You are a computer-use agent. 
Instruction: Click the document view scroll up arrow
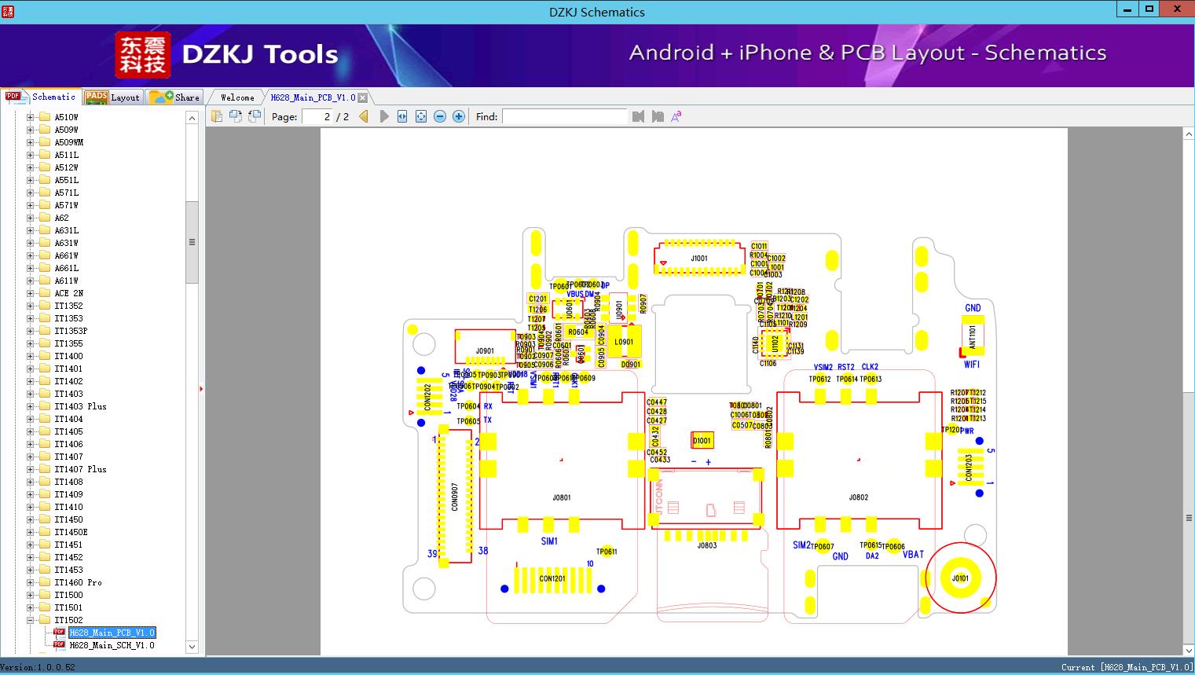click(1189, 134)
